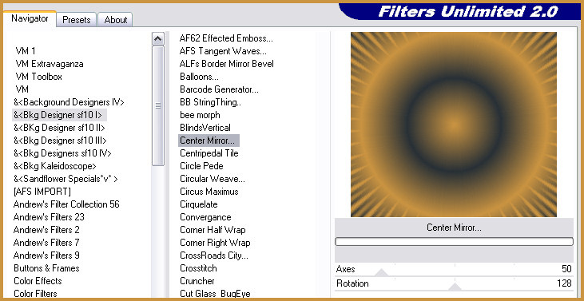Click the Rotation slider handle
Viewport: 584px width, 301px height.
[x=455, y=287]
